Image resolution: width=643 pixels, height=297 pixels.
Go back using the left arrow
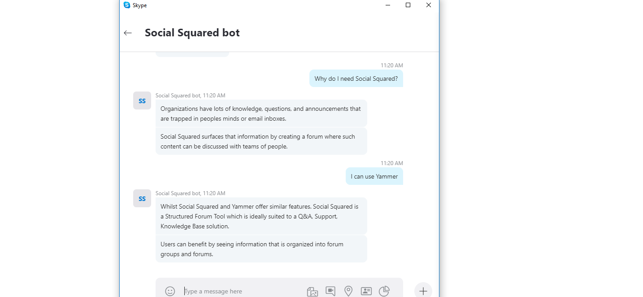tap(128, 33)
